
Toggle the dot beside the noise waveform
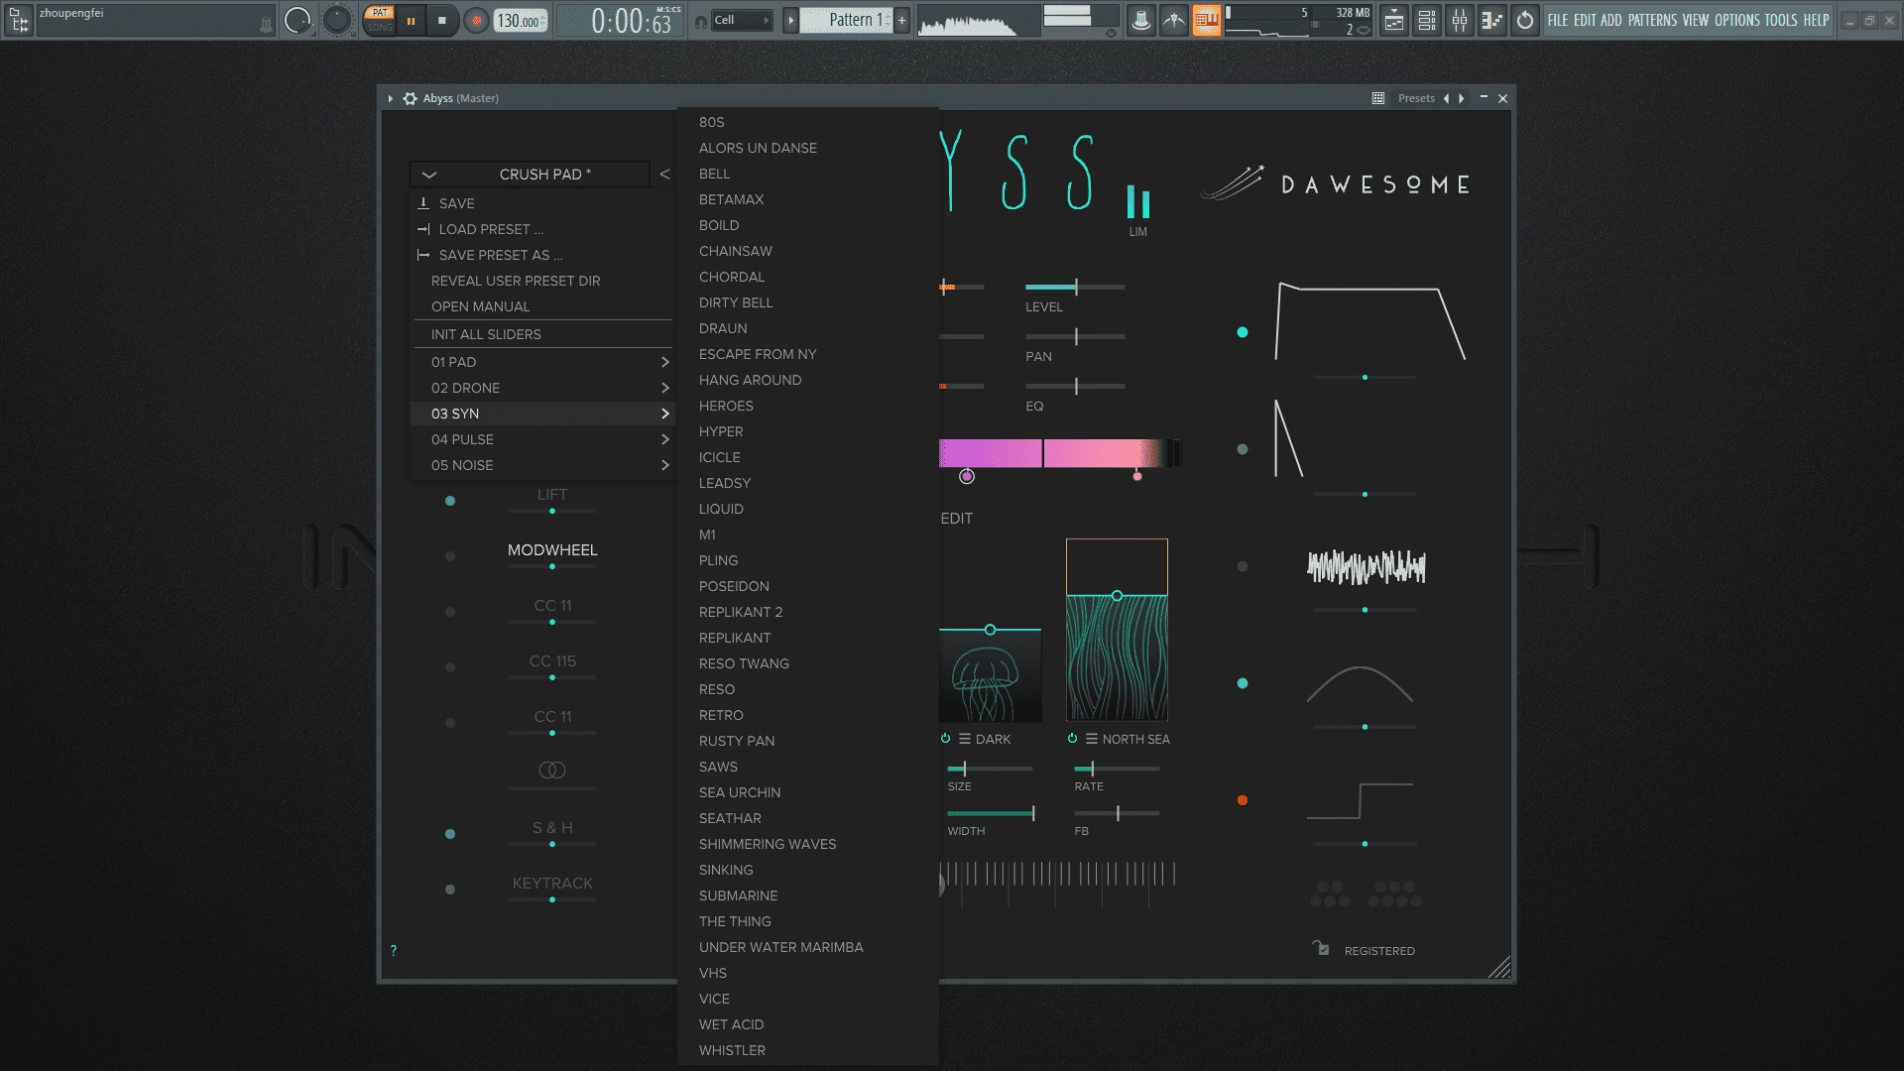[1243, 566]
